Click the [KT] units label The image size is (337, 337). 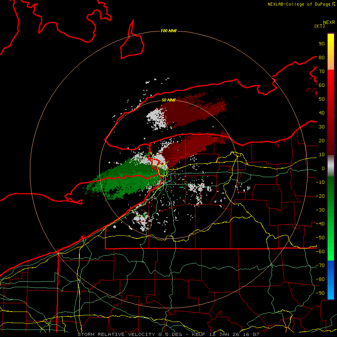coord(319,26)
